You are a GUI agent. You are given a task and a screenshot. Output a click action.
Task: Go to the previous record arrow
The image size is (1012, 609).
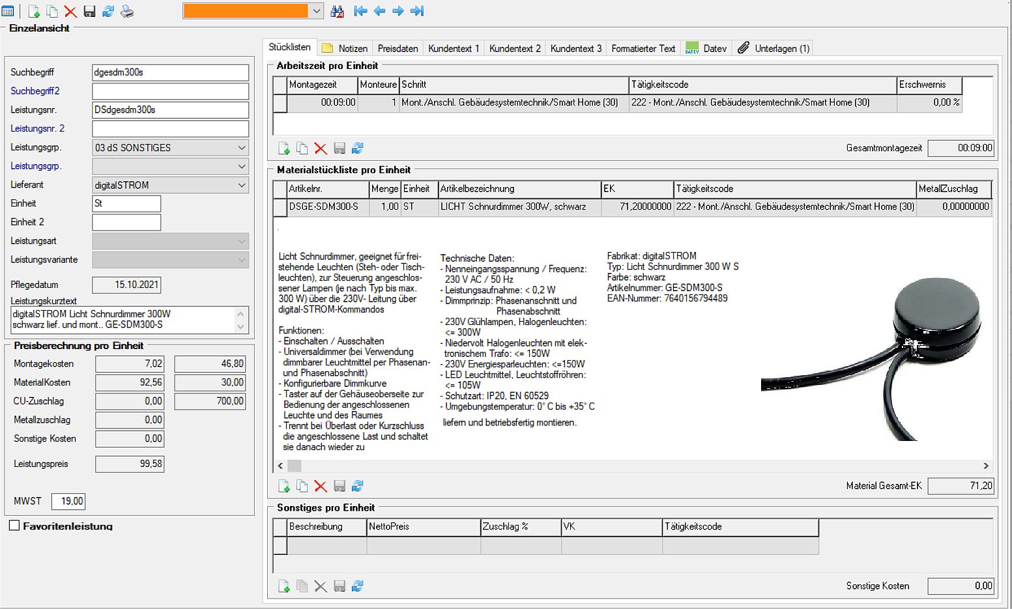(379, 11)
